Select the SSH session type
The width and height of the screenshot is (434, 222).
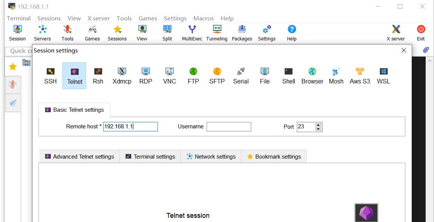pos(50,76)
